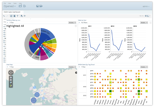Screen dimensions: 155x107
Task: Click the large bubble over Spain on map
Action: coord(34,100)
